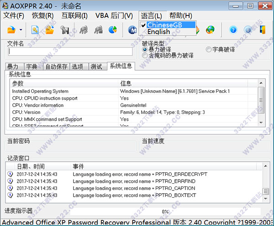Select the 'Installed Operating System' row
Image resolution: width=274 pixels, height=226 pixels.
tap(134, 91)
